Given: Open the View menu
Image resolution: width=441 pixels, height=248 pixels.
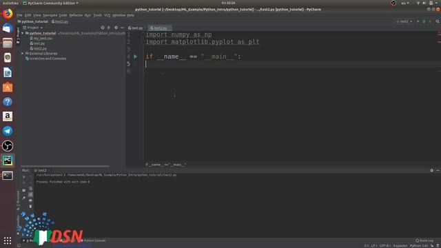Looking at the screenshot, I should (x=37, y=15).
